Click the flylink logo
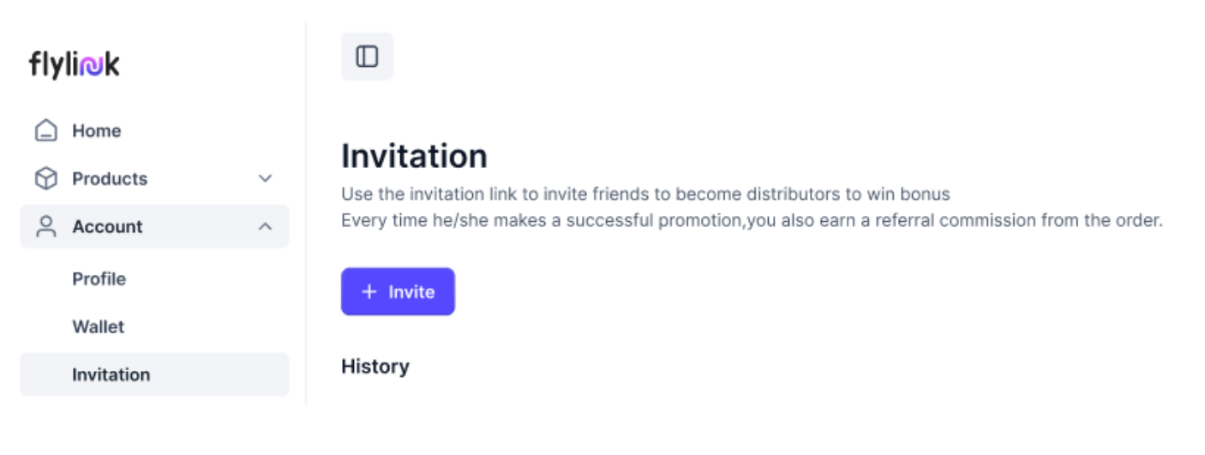 75,65
